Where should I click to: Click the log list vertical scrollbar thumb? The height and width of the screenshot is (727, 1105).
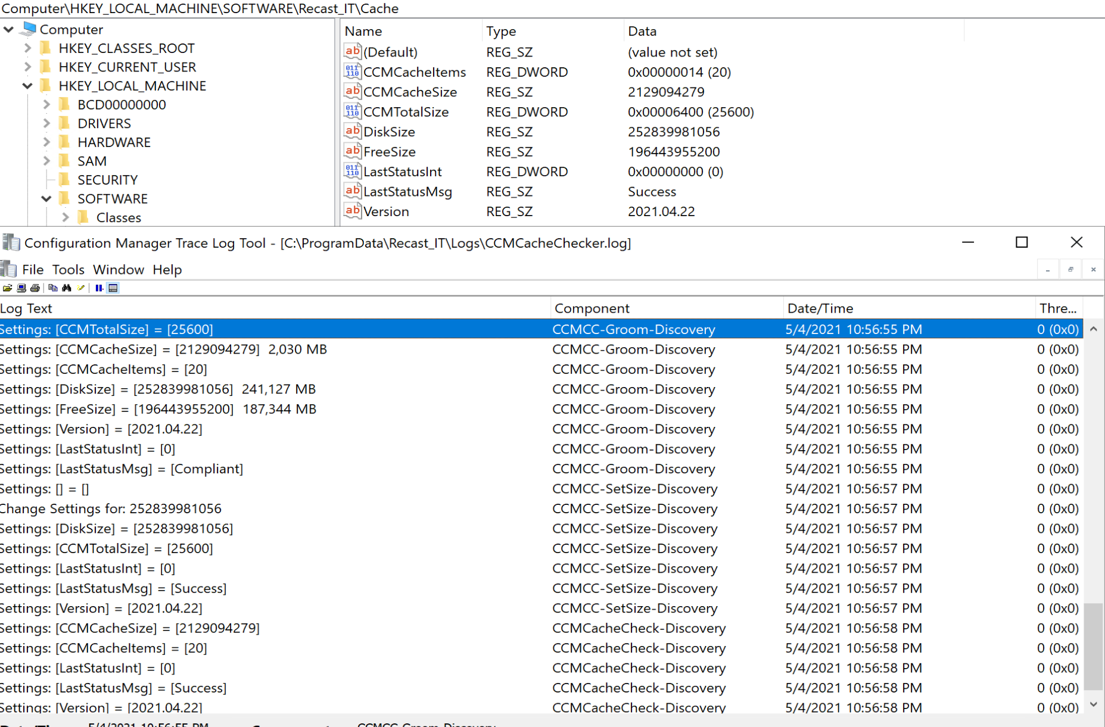(x=1093, y=646)
